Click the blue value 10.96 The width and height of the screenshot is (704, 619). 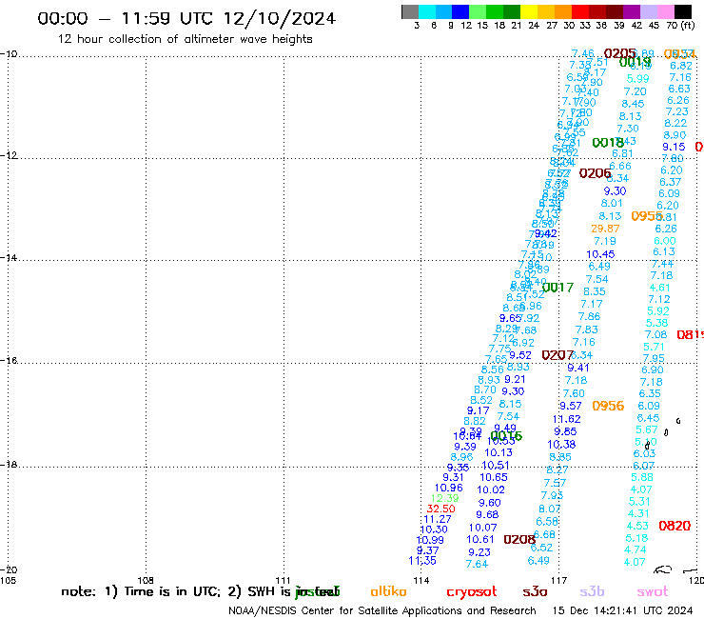tap(448, 489)
